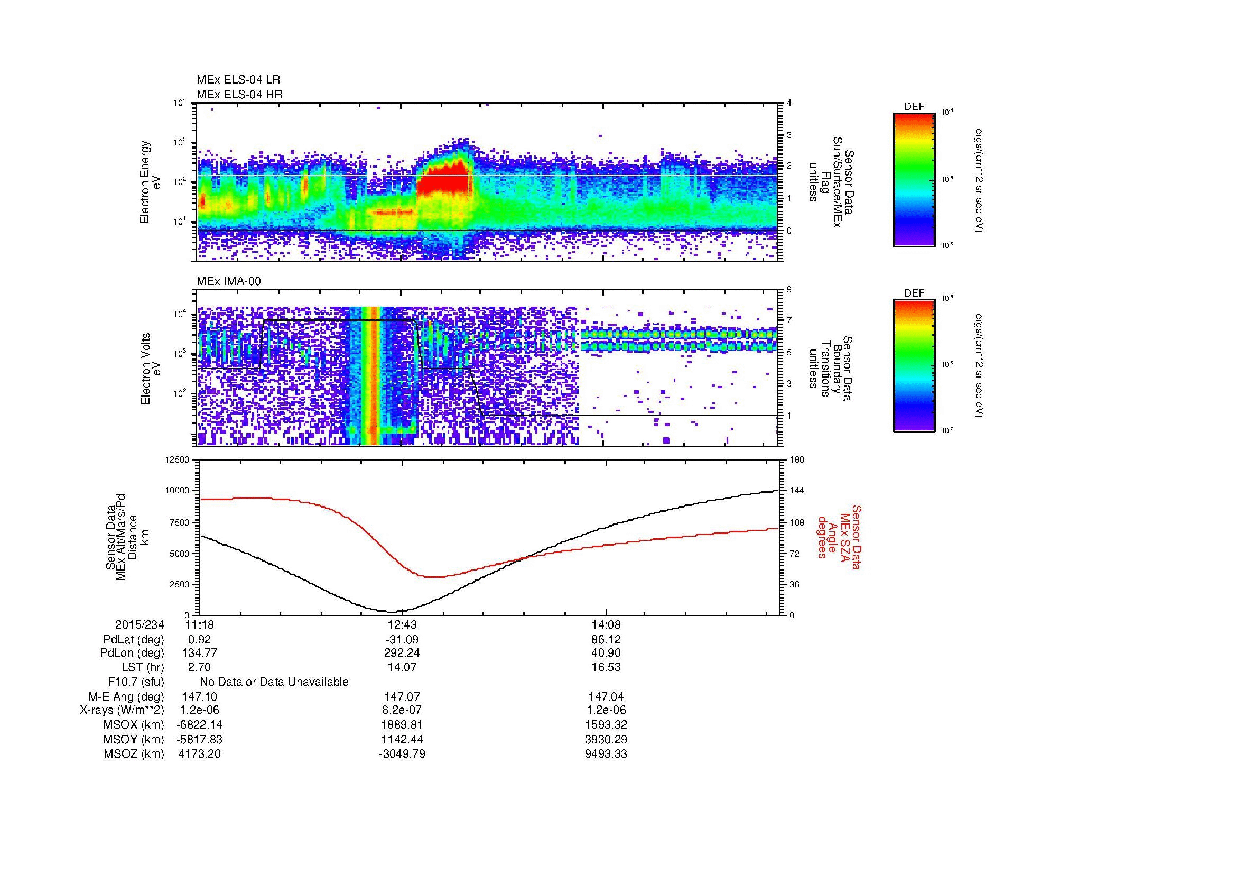Click the 'Electron Energy eV' axis label
This screenshot has height=874, width=1236.
tap(150, 182)
